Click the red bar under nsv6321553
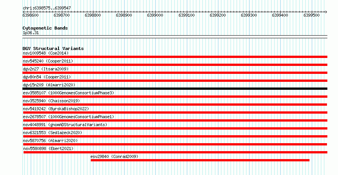The height and width of the screenshot is (175, 338). 175,136
